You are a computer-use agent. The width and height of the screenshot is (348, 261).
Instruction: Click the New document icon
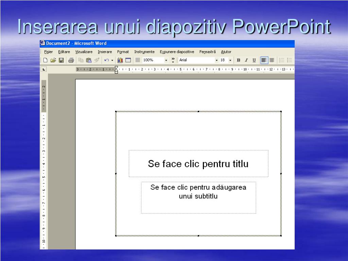(x=45, y=60)
